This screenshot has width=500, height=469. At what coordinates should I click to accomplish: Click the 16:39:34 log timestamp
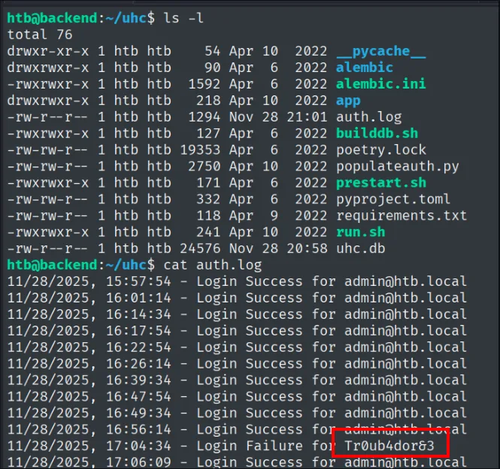point(138,380)
